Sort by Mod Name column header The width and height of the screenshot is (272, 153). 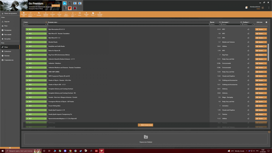pos(52,22)
